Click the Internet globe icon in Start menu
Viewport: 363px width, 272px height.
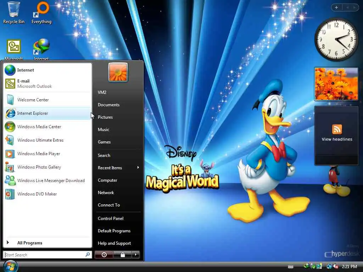[x=10, y=70]
